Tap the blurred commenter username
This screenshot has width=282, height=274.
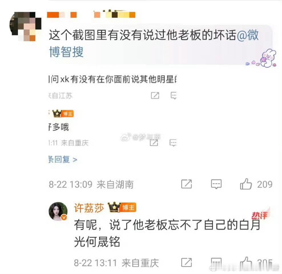coord(91,14)
